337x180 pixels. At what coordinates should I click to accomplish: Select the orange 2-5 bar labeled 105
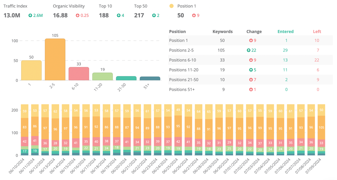pos(55,60)
